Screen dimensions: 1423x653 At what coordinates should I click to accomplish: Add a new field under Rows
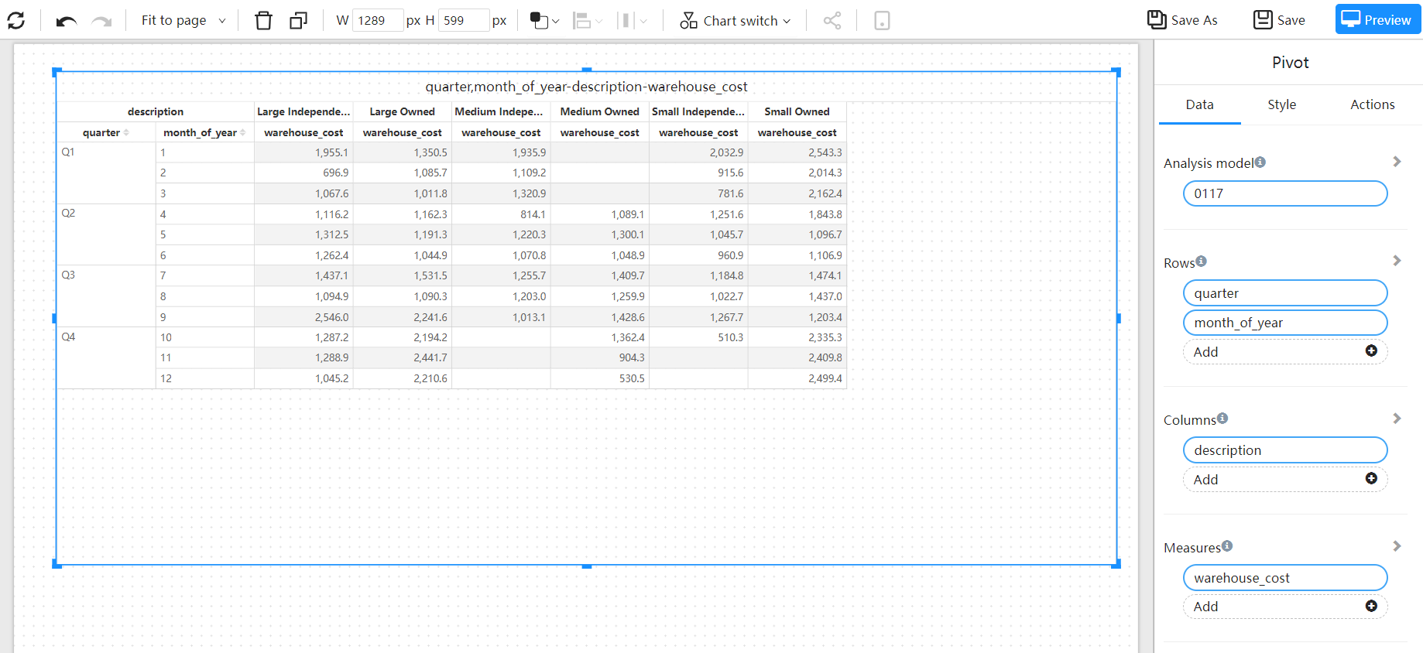1285,352
